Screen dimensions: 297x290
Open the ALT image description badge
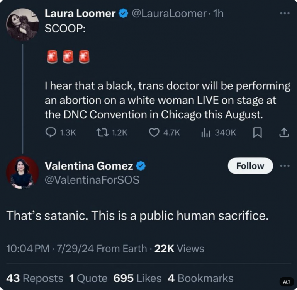tap(287, 282)
